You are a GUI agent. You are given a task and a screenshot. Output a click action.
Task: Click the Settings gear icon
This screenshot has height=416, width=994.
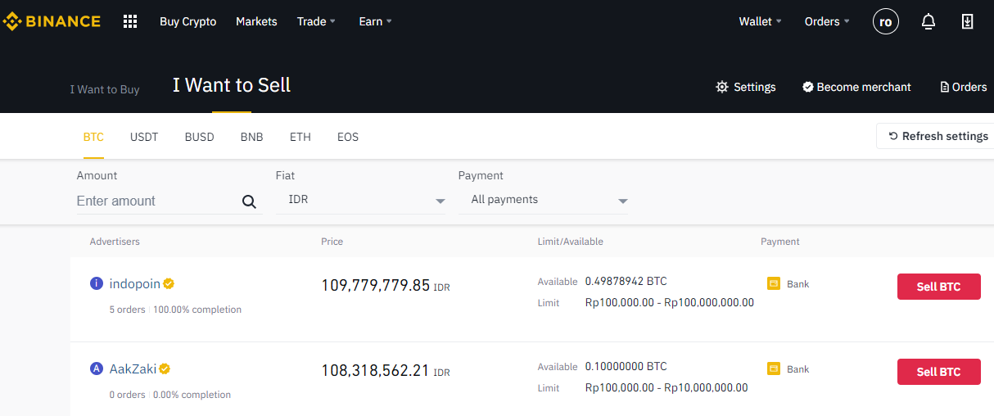click(x=721, y=87)
